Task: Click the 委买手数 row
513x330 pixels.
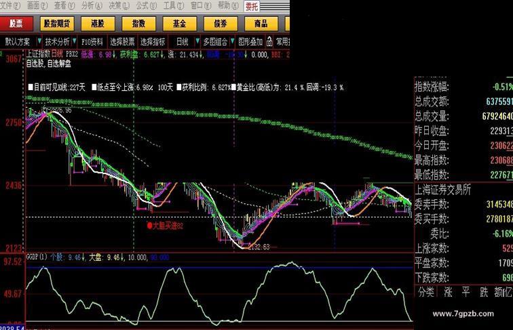Action: click(x=463, y=219)
